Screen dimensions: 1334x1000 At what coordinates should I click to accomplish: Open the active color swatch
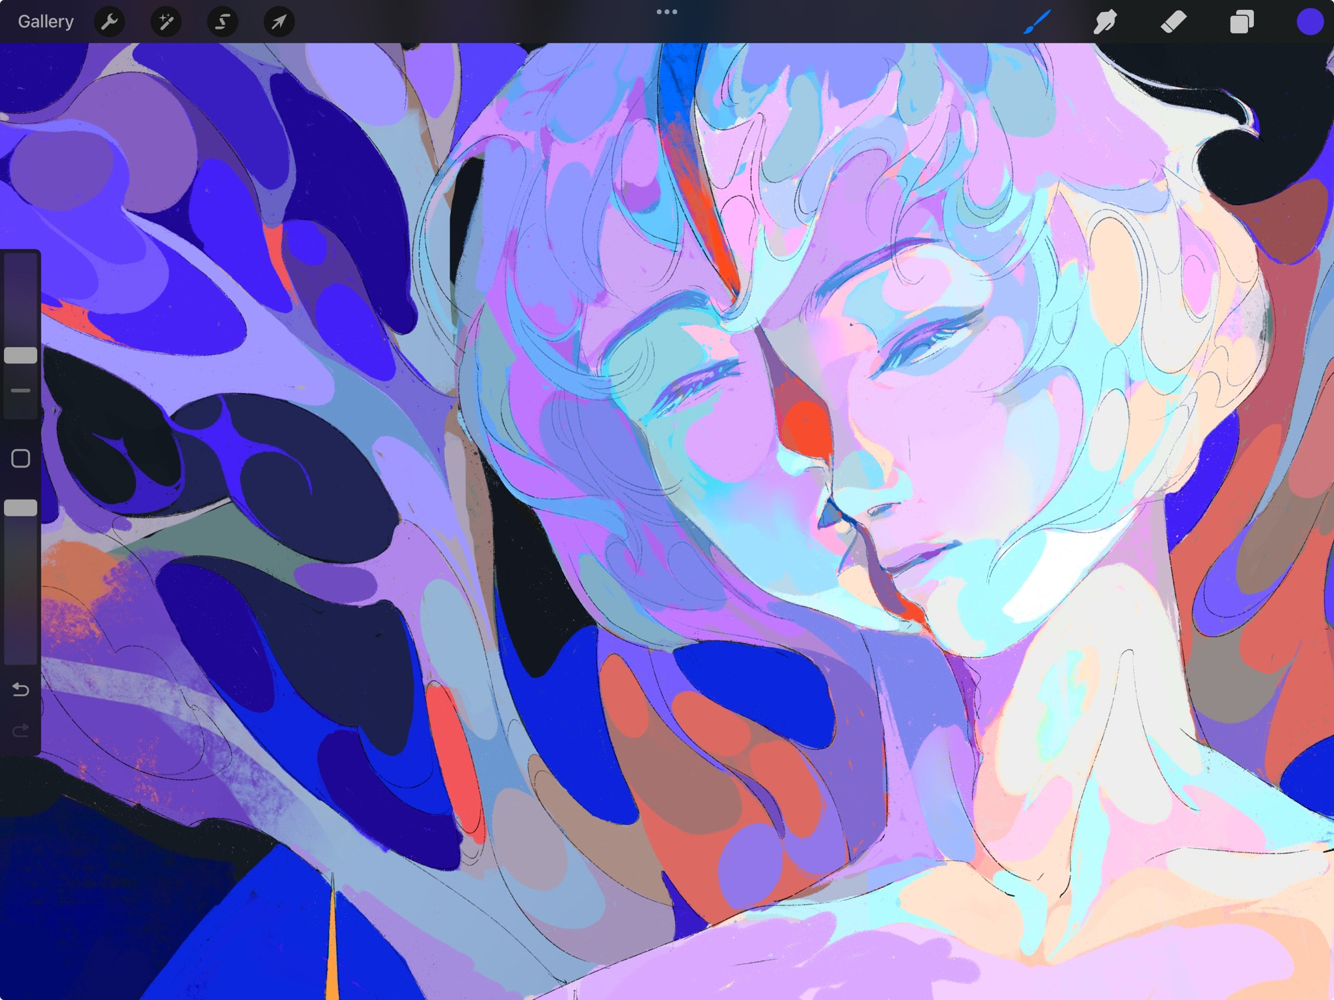[1310, 21]
